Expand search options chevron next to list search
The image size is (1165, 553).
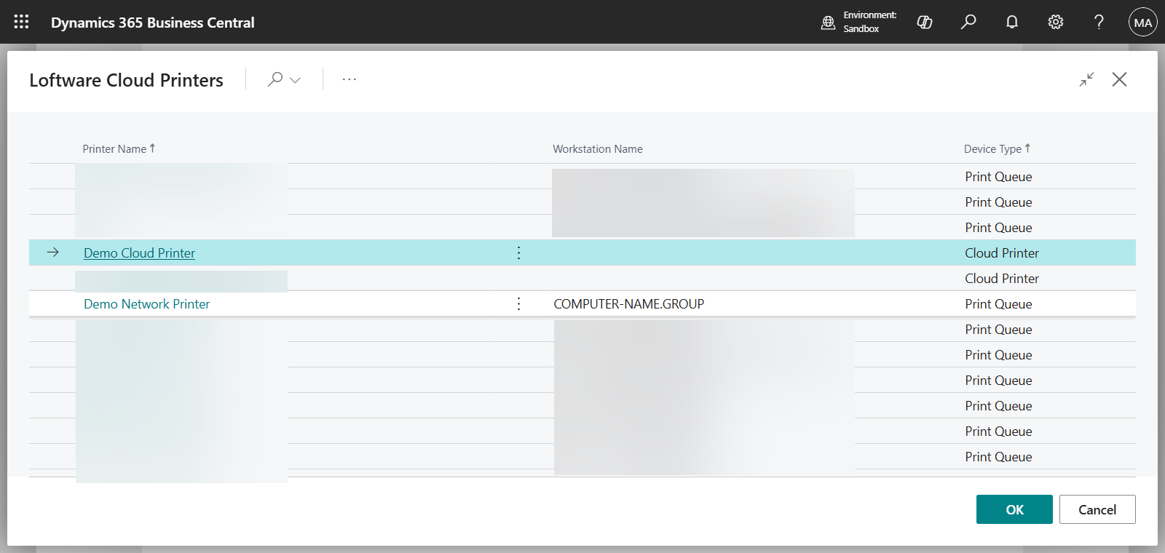coord(295,80)
